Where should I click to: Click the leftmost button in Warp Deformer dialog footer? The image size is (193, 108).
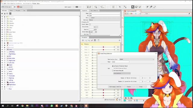[115, 87]
